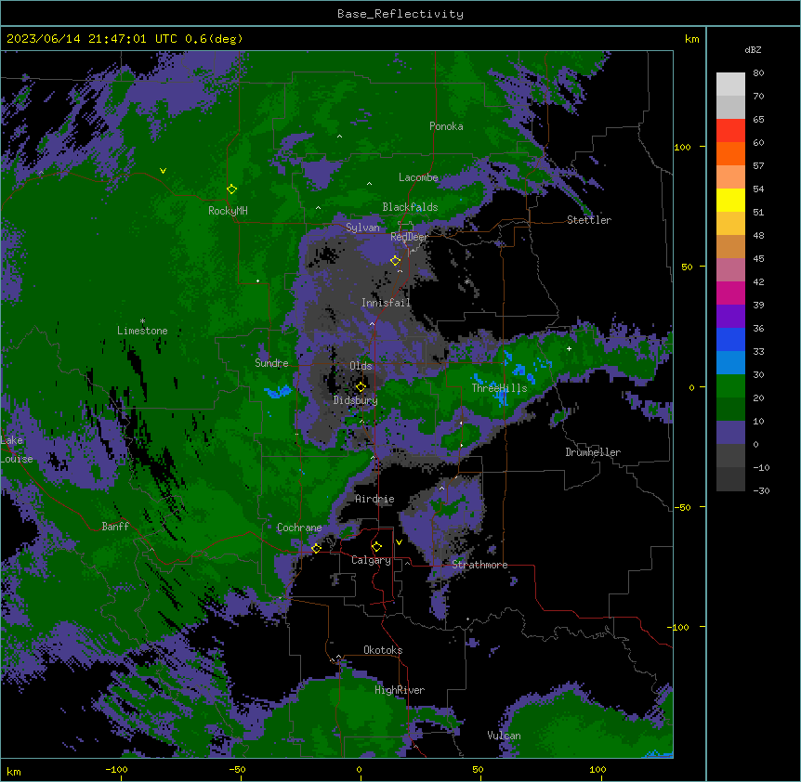Viewport: 801px width, 782px height.
Task: Select the Banff label
Action: [115, 527]
